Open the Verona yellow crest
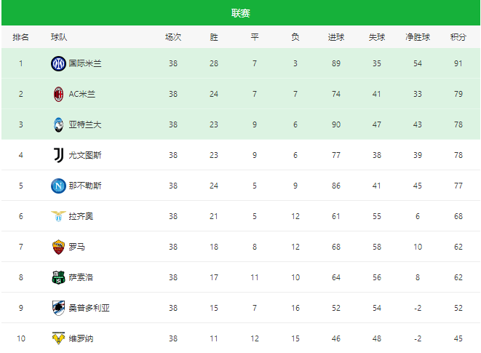 (58, 338)
